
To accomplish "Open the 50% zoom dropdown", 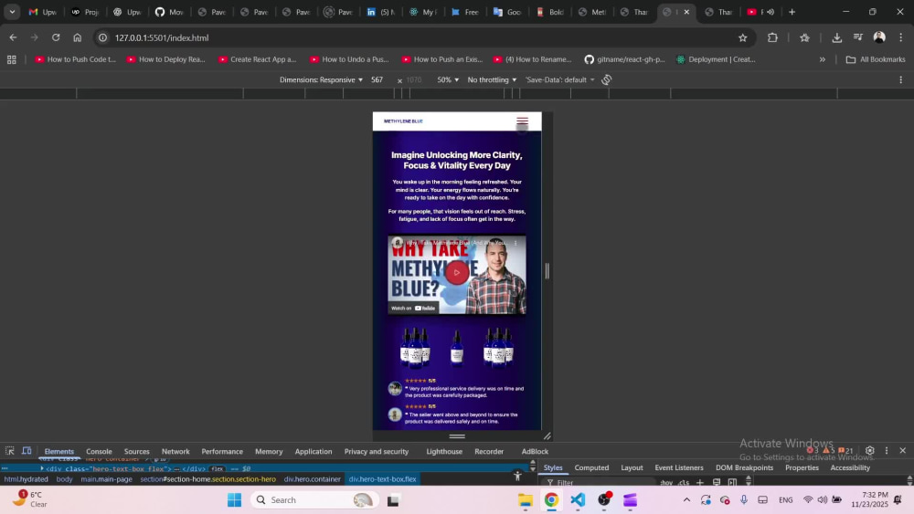I will click(448, 79).
